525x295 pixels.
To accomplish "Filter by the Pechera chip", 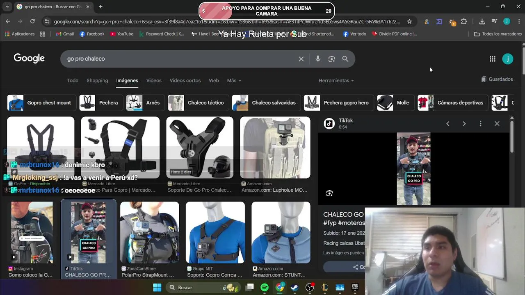I will 100,103.
